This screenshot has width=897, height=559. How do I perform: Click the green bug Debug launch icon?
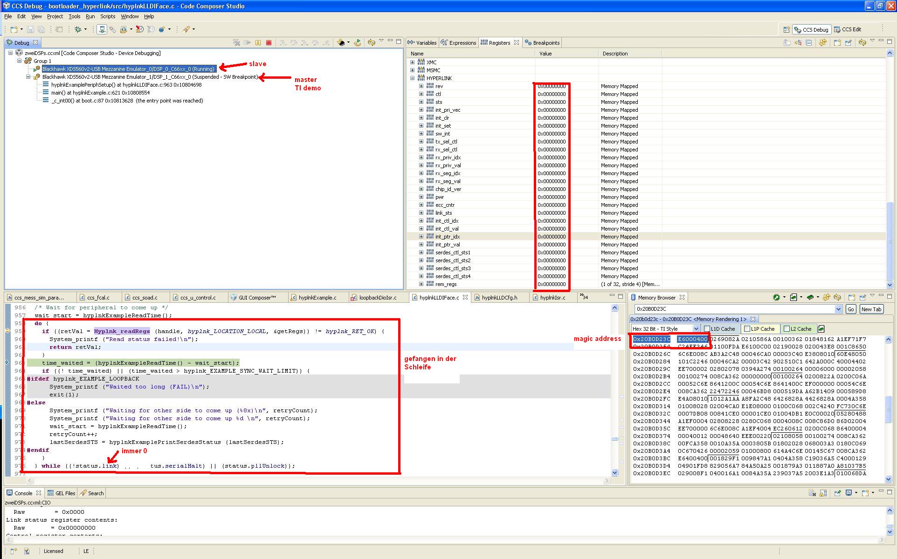click(x=78, y=29)
